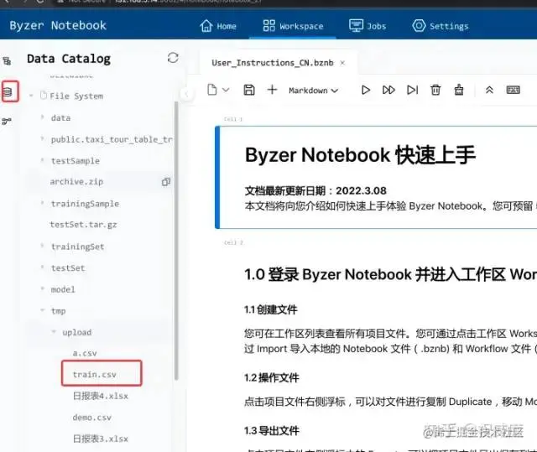Select 日报表3.xlsx in the file tree
The height and width of the screenshot is (452, 537).
pos(101,439)
